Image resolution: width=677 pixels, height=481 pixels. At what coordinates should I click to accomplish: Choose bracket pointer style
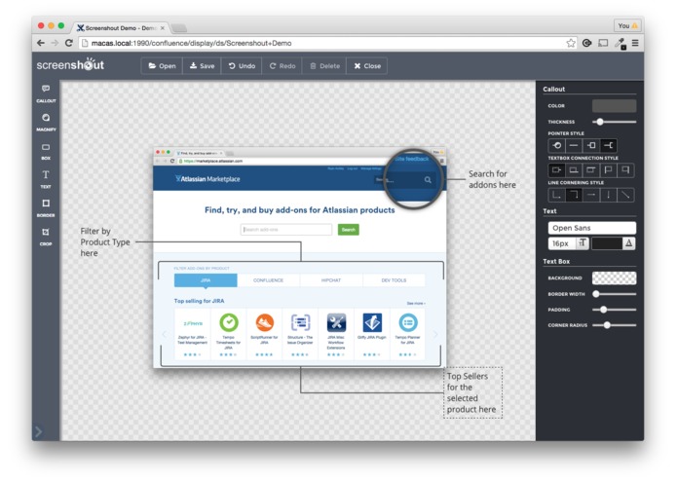[x=608, y=145]
